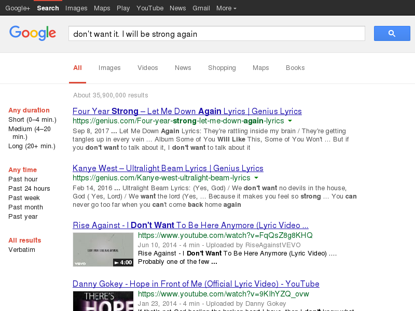The height and width of the screenshot is (311, 415).
Task: Open Images in the top black bar
Action: click(x=76, y=8)
